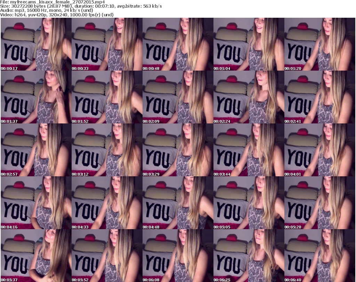Pick the thumbnail frame at 00:03:29

pos(178,150)
